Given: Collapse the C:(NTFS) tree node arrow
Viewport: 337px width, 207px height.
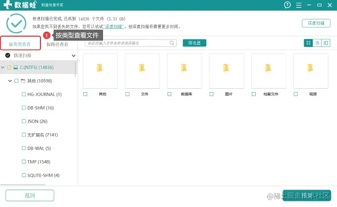Looking at the screenshot, I should [x=3, y=68].
